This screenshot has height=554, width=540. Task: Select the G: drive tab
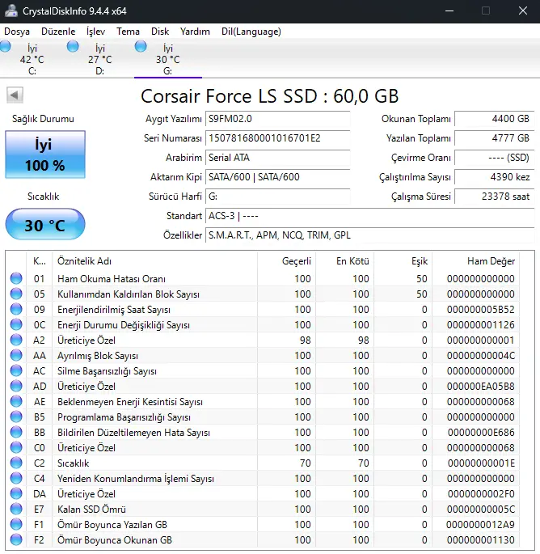168,58
